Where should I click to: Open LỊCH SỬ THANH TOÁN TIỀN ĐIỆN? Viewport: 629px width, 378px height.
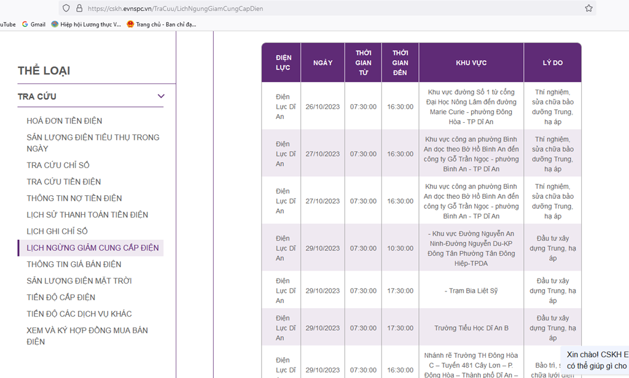tap(87, 215)
